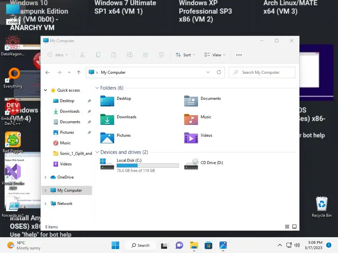Open Microsoft Store from the taskbar
This screenshot has width=338, height=253.
209,245
